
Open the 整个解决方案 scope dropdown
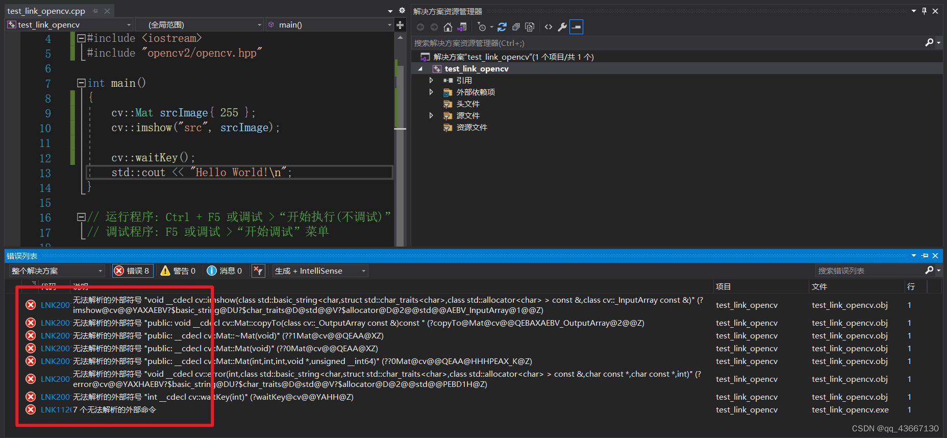click(57, 271)
